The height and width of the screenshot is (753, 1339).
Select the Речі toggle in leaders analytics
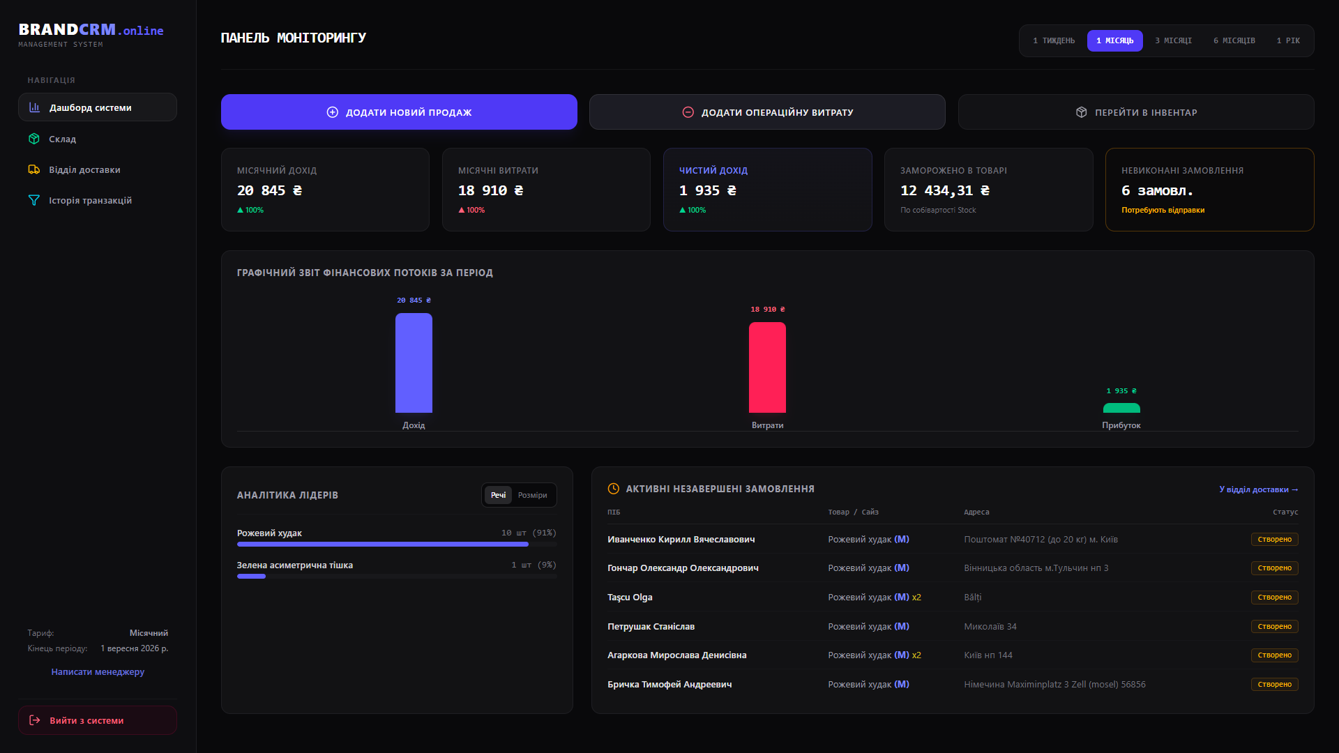(498, 495)
